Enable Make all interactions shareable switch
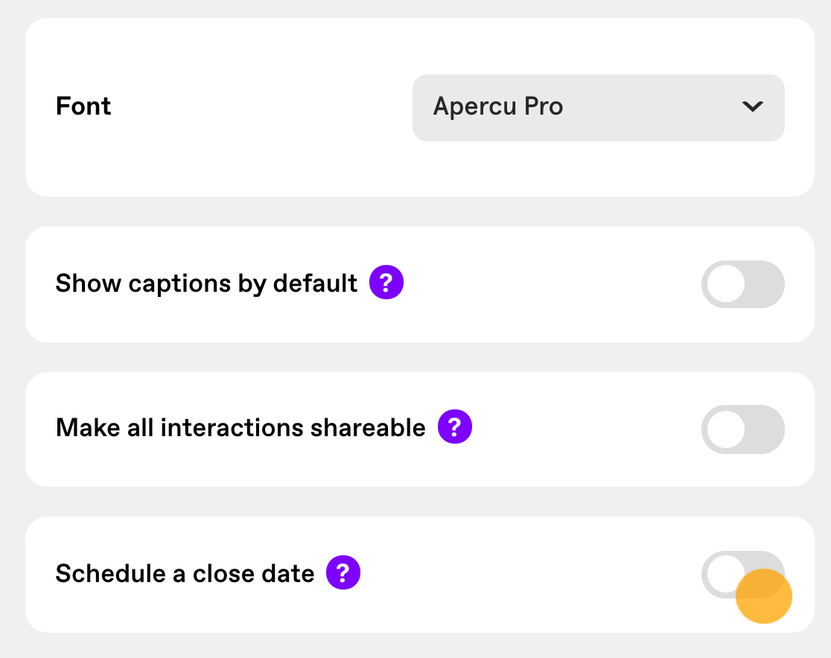The height and width of the screenshot is (658, 831). point(743,429)
